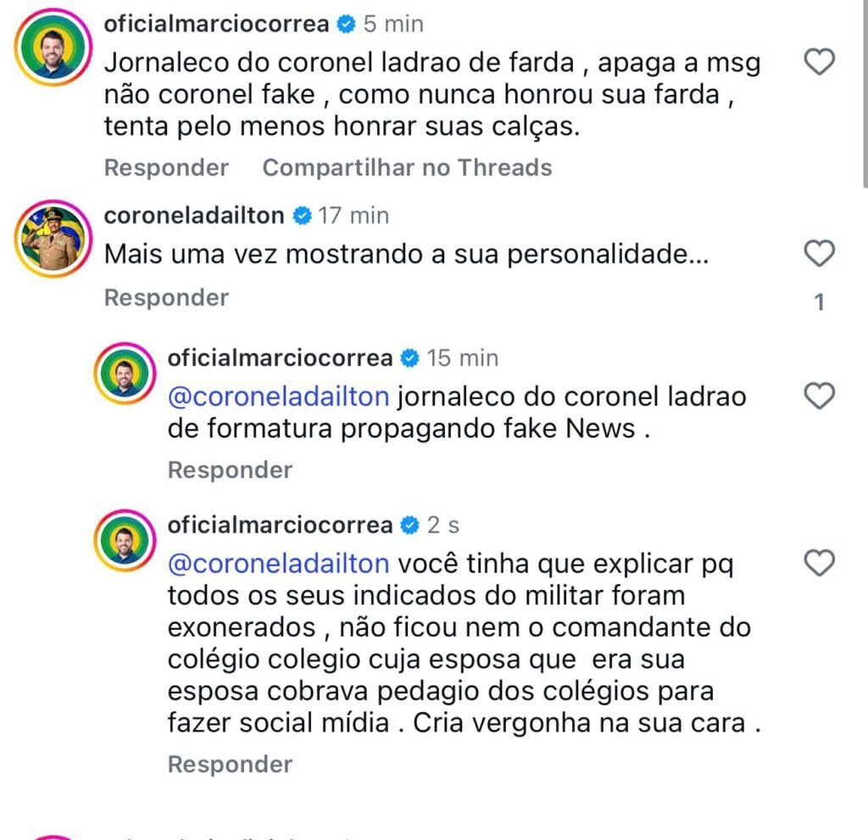Reply to coroneladailton's comment via Responder

[x=166, y=298]
